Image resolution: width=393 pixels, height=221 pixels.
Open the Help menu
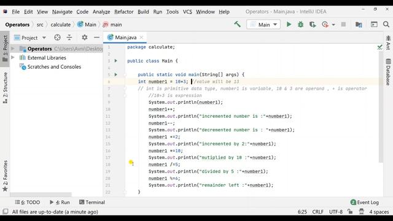pyautogui.click(x=224, y=12)
